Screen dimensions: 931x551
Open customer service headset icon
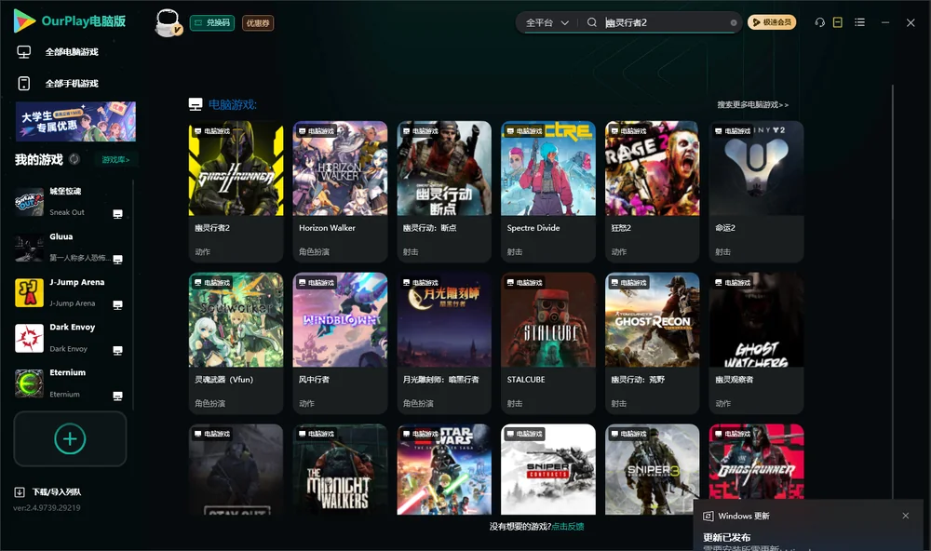(820, 22)
